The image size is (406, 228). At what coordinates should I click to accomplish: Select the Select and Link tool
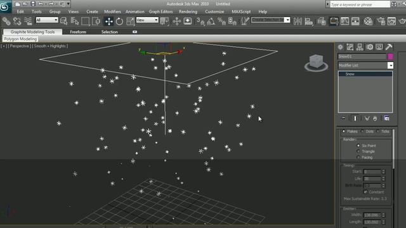click(6, 21)
